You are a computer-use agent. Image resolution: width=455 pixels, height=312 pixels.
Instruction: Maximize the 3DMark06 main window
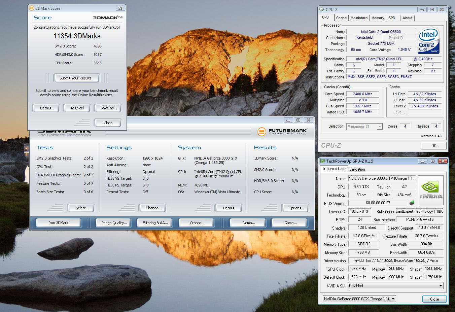(298, 120)
